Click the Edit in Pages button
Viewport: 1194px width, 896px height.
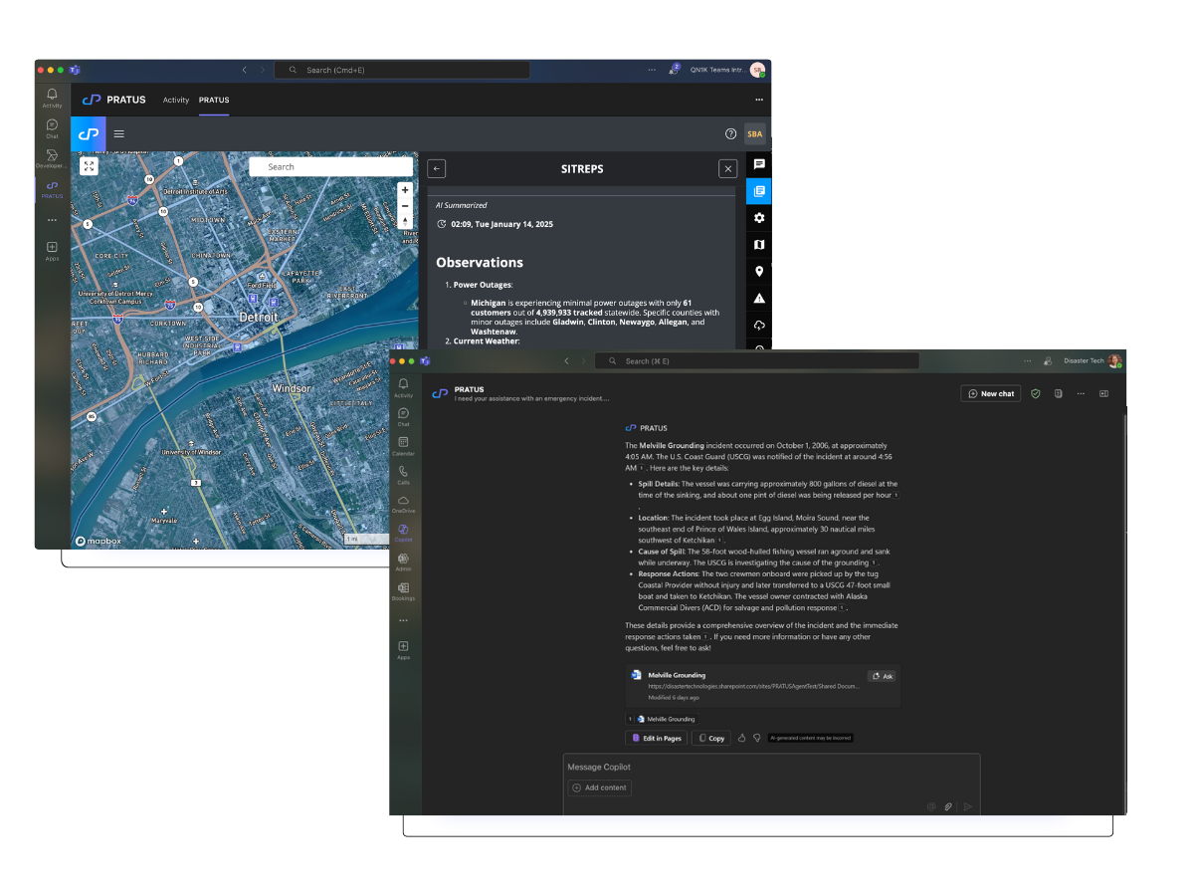(x=656, y=738)
